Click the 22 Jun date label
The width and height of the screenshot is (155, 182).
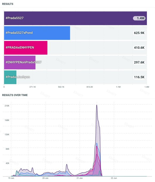pos(114,178)
